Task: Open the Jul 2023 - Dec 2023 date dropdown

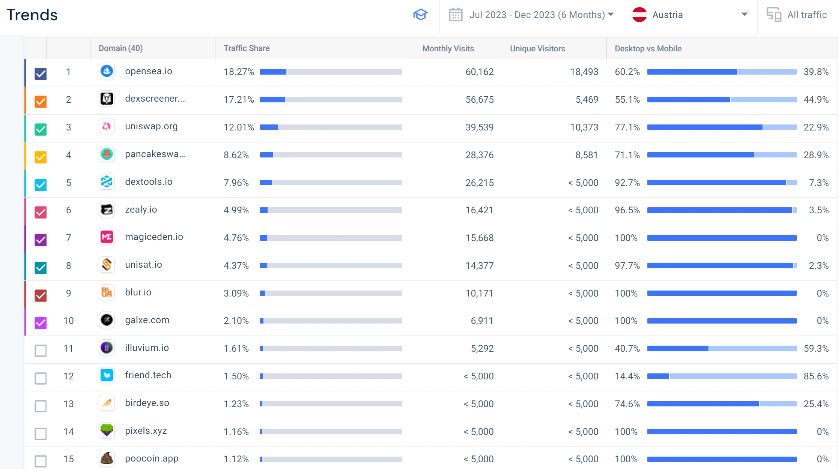Action: [x=537, y=15]
